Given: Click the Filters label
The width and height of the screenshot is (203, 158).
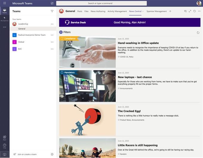Looking at the screenshot, I should click(67, 32).
